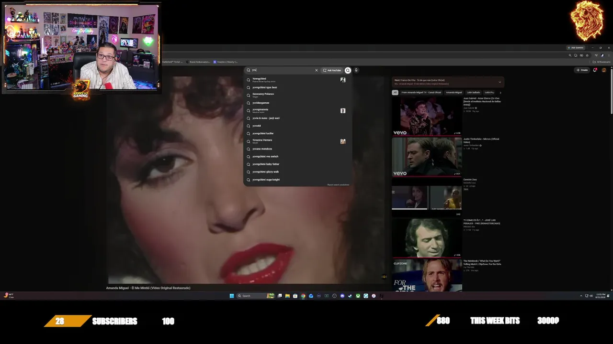Screen dimensions: 613x344
Task: Click the 'Canción Zury' video title
Action: point(470,180)
